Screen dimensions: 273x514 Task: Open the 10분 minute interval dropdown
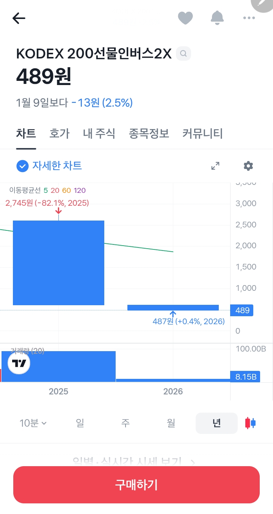coord(33,423)
